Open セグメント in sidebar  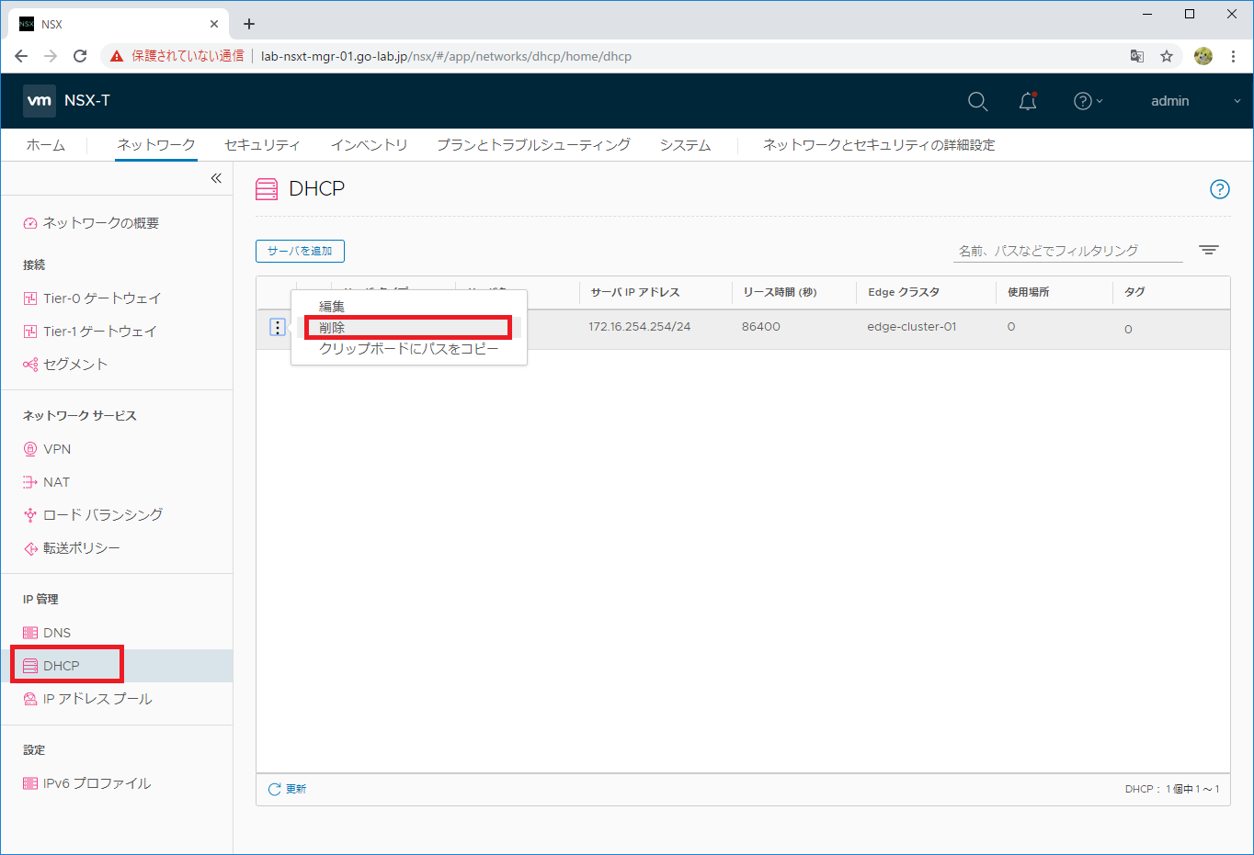65,365
